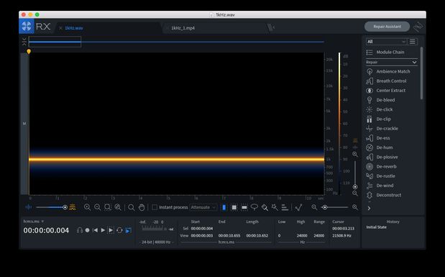
Task: Select the frequency selection tool
Action: coord(244,207)
